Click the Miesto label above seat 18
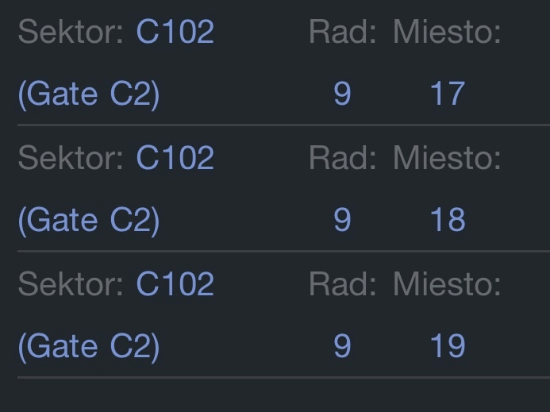The height and width of the screenshot is (412, 550). click(447, 158)
